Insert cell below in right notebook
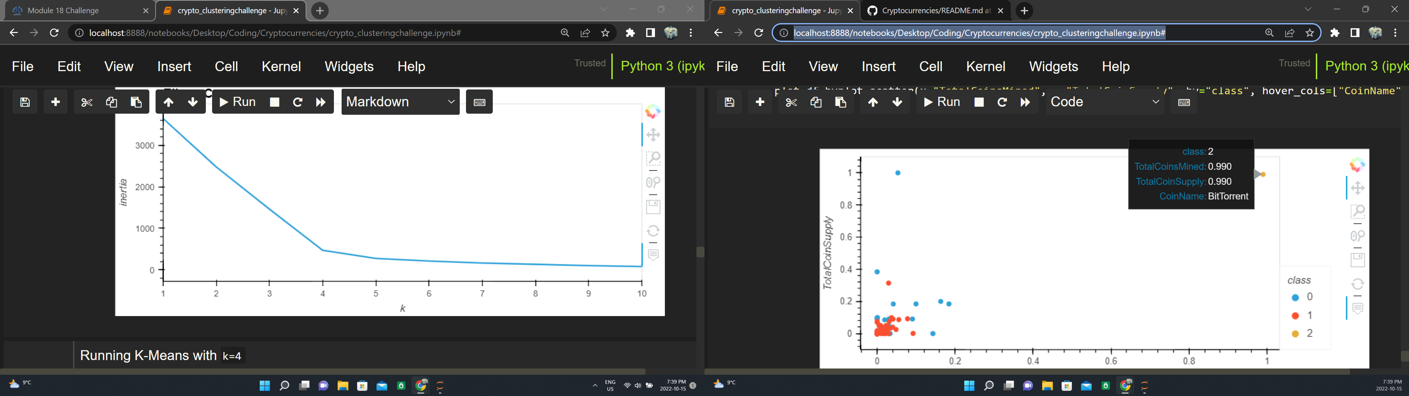Viewport: 1409px width, 396px height. coord(760,102)
